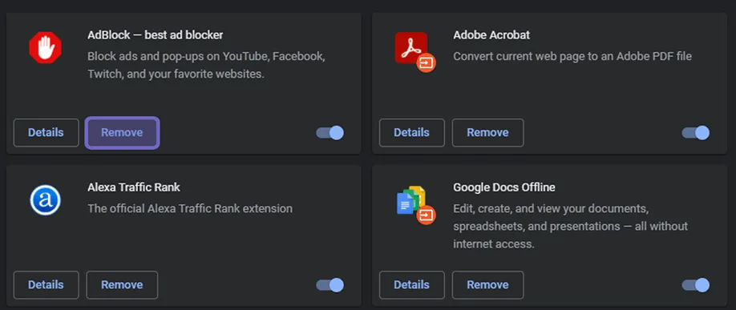Image resolution: width=736 pixels, height=310 pixels.
Task: Remove Google Docs Offline extension
Action: 487,284
